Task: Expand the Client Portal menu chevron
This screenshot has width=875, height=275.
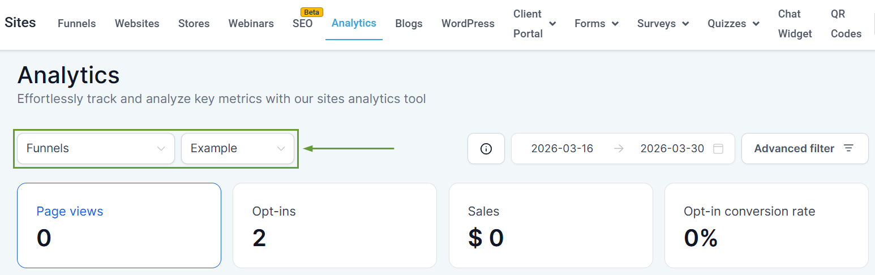Action: pos(552,24)
